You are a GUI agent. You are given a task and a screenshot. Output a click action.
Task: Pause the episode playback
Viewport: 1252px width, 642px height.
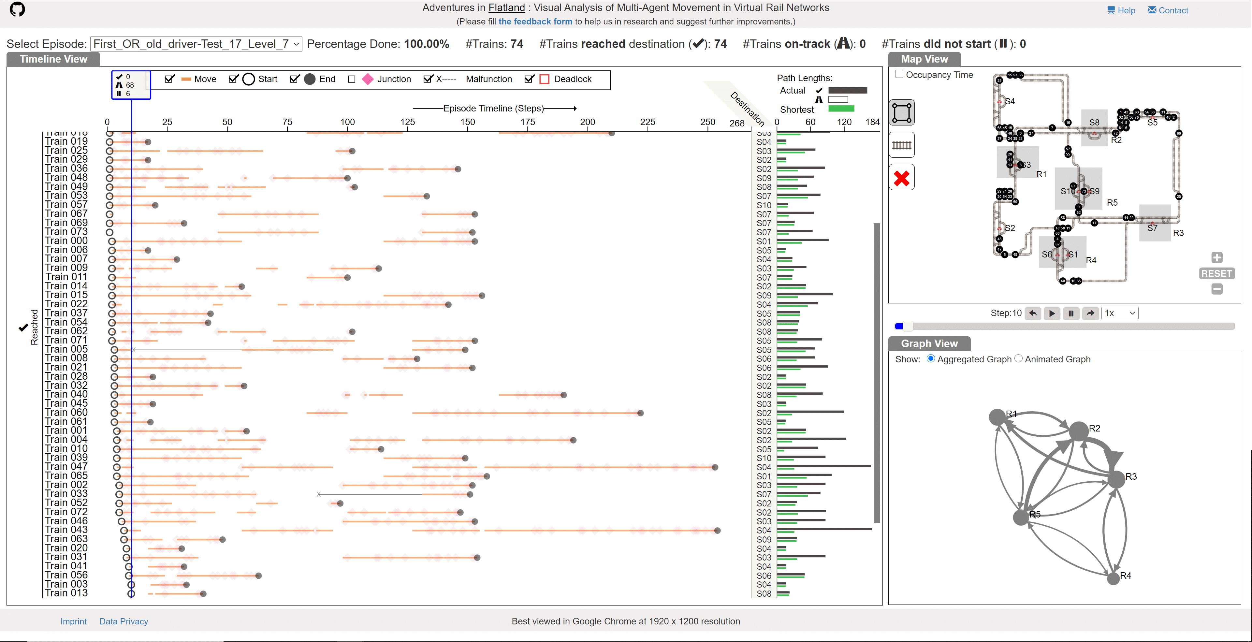tap(1071, 314)
